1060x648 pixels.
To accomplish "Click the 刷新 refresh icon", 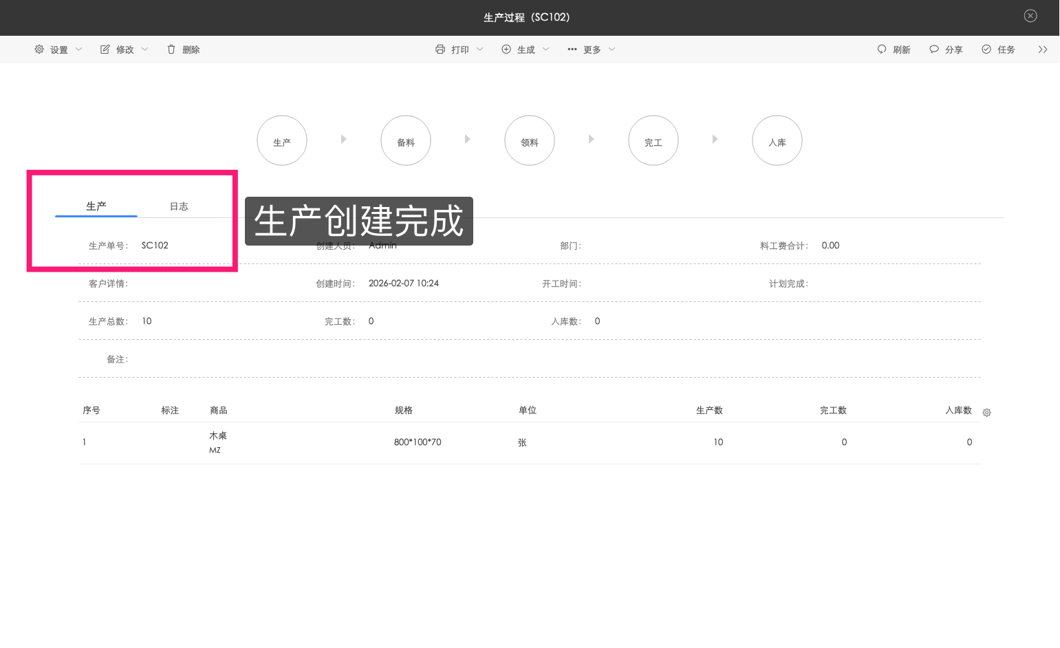I will click(882, 49).
